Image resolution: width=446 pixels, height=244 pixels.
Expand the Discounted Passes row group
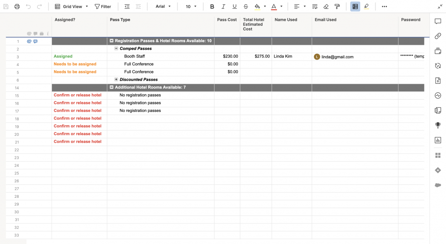[x=116, y=79]
